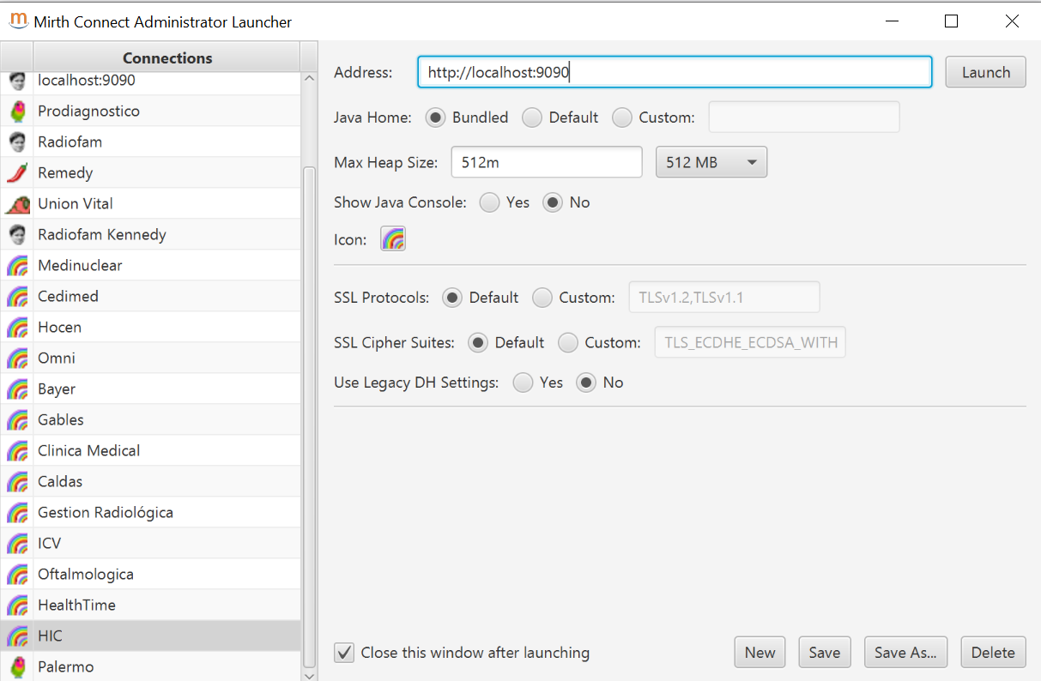The height and width of the screenshot is (681, 1041).
Task: Click the parrot icon beside Palermo
Action: click(17, 666)
